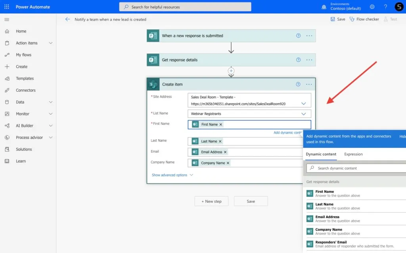Click the Connectors plug icon
Viewport: 406px width, 253px height.
(x=7, y=91)
